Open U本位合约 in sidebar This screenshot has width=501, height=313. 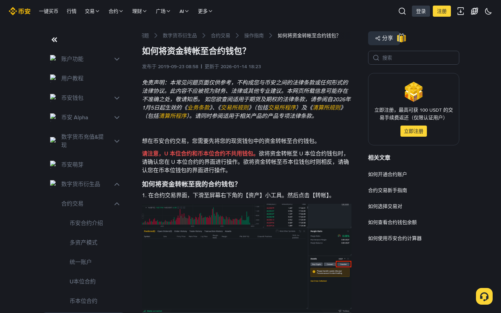point(82,281)
